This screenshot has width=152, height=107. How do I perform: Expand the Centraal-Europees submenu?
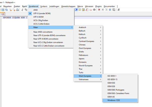tap(88, 41)
